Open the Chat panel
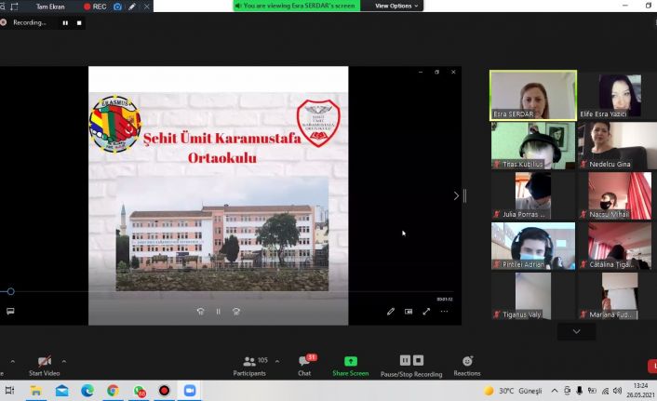The image size is (657, 401). [305, 366]
